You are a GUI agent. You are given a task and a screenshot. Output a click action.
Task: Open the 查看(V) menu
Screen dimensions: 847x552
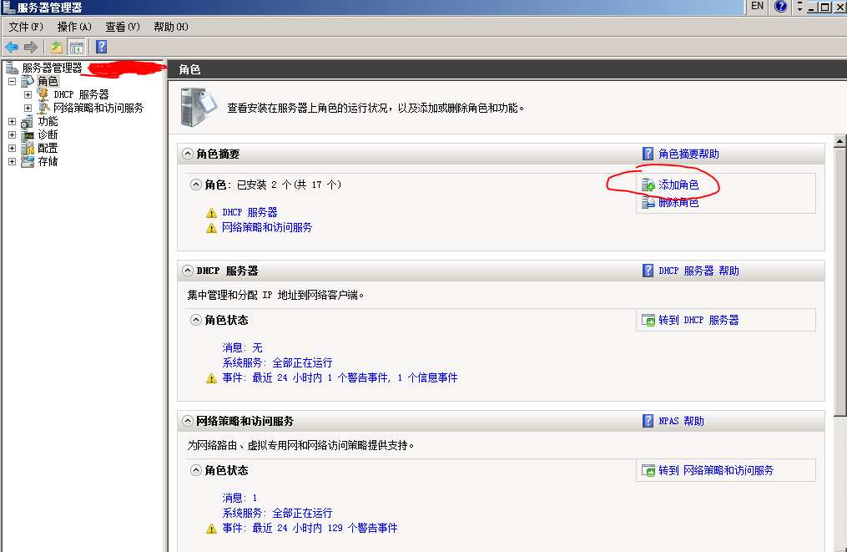(123, 27)
